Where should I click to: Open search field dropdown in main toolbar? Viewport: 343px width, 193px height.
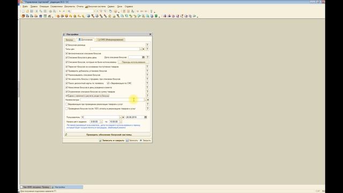pyautogui.click(x=94, y=11)
